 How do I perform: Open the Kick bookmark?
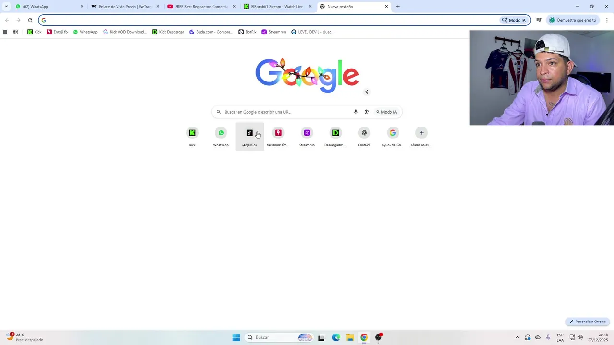(35, 32)
